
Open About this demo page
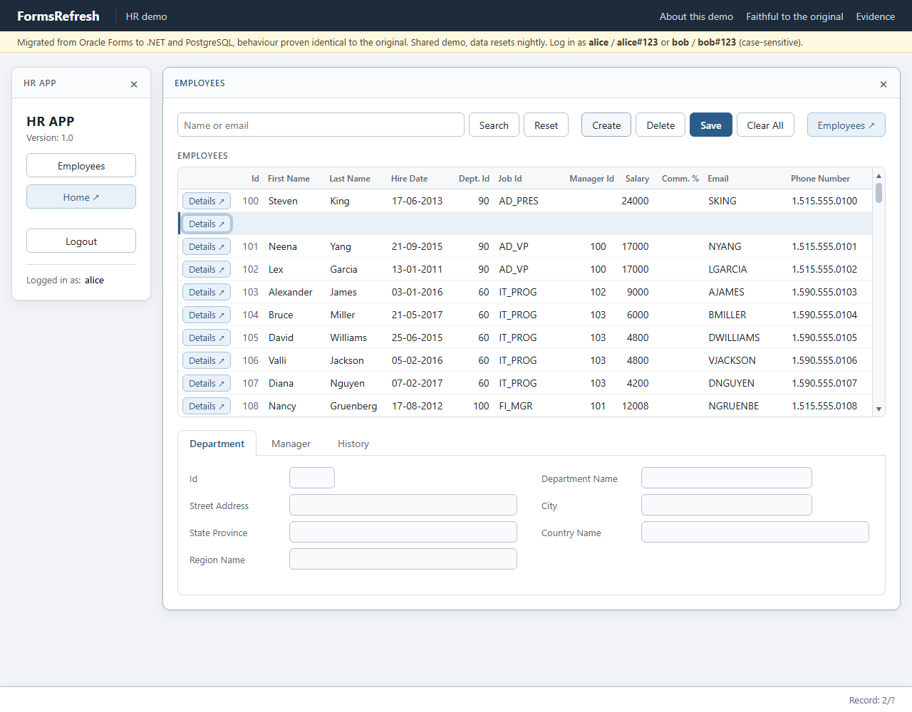coord(696,16)
